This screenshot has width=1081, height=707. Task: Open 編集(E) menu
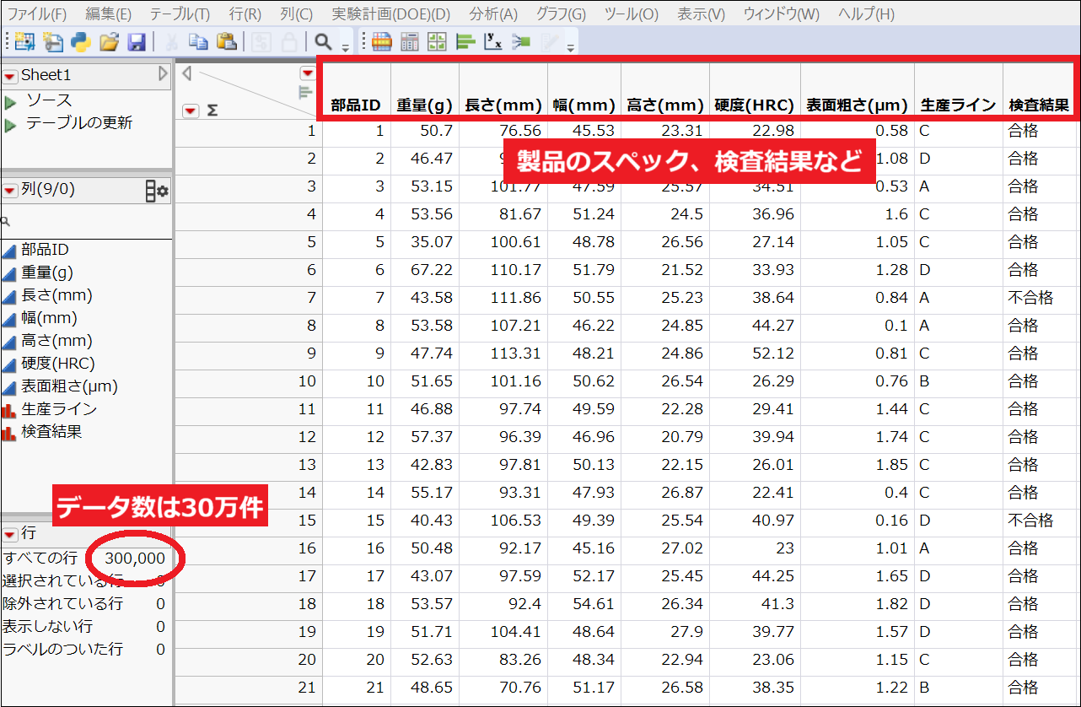click(x=108, y=14)
